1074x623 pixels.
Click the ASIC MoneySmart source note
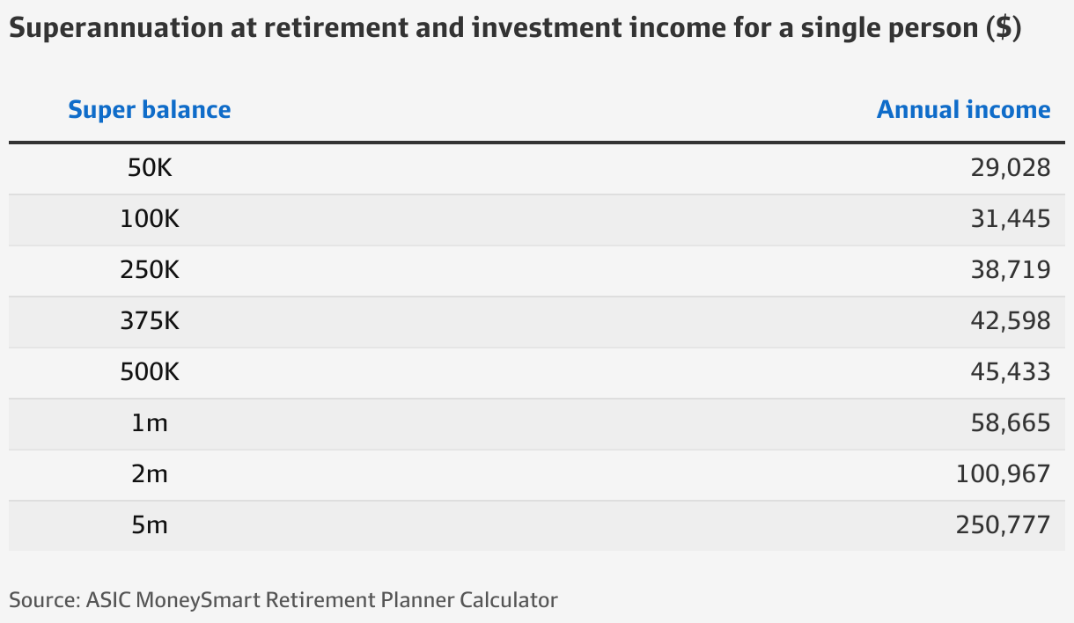[283, 601]
